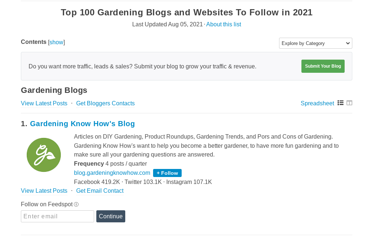
Task: Open the Explore by Category dropdown
Action: coord(315,43)
